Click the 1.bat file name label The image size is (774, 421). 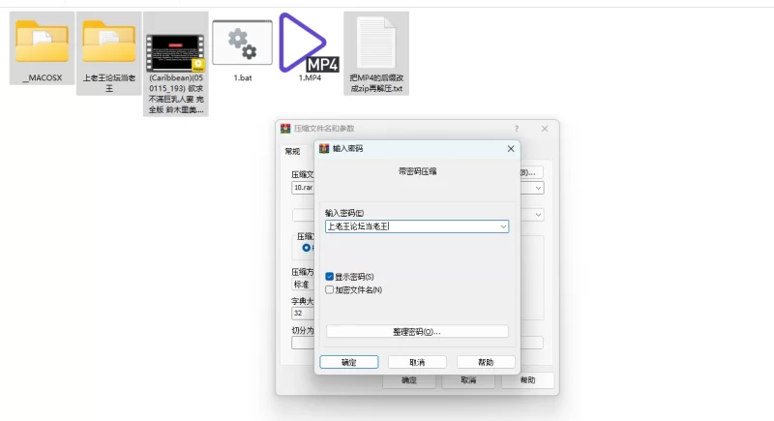[x=243, y=77]
